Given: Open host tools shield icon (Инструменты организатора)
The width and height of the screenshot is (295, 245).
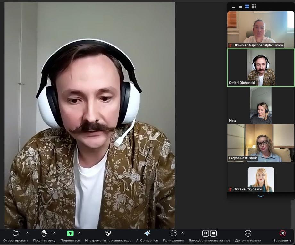Looking at the screenshot, I should 108,233.
